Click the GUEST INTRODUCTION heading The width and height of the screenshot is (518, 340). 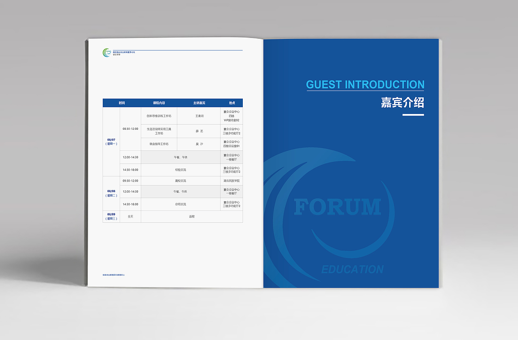pyautogui.click(x=365, y=84)
